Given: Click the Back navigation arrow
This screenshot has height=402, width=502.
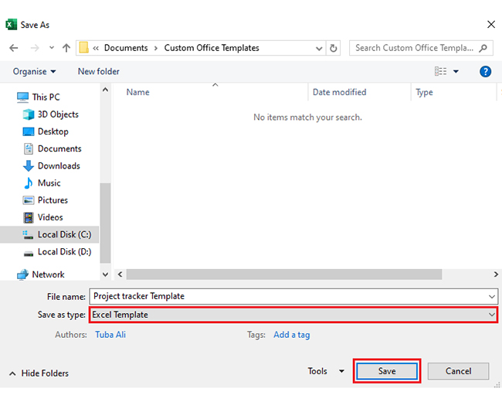Looking at the screenshot, I should tap(14, 48).
